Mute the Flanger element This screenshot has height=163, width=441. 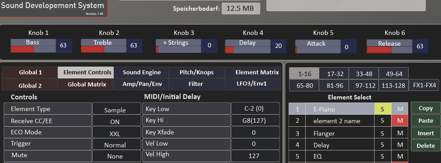(x=400, y=133)
